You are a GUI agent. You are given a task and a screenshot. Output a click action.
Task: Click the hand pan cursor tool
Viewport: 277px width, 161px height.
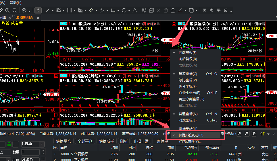pyautogui.click(x=38, y=10)
